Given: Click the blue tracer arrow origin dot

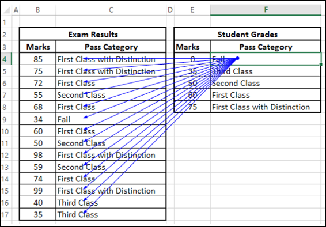Looking at the screenshot, I should 237,58.
